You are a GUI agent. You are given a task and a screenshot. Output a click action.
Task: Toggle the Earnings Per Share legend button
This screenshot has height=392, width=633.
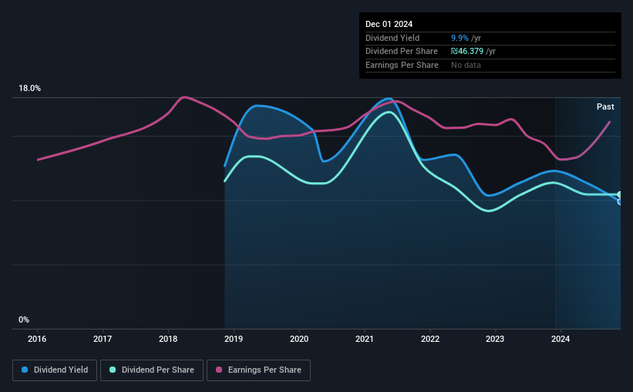tap(258, 370)
